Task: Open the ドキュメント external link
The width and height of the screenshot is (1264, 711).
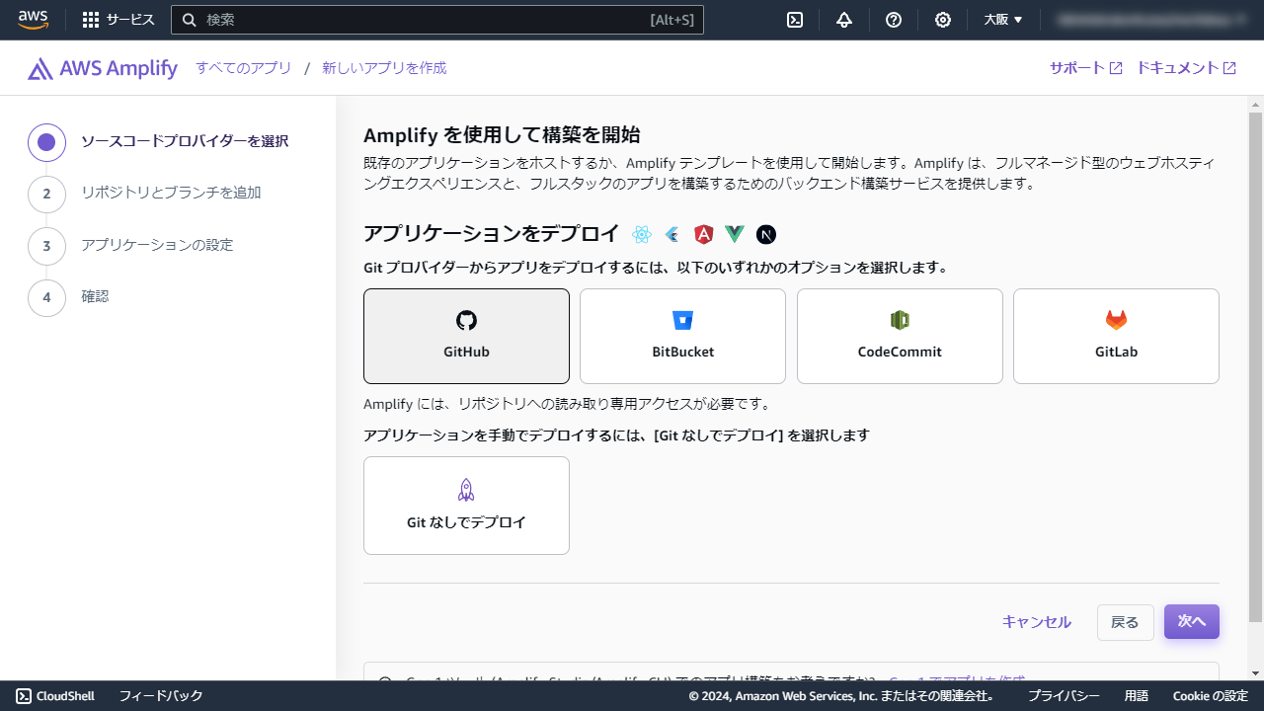Action: (1186, 68)
